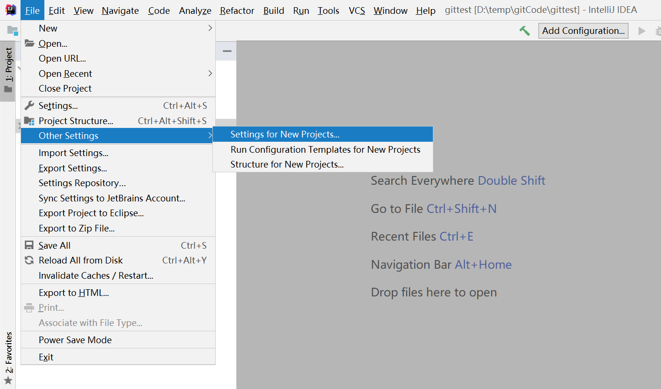661x389 pixels.
Task: Open the Code menu
Action: coord(159,11)
